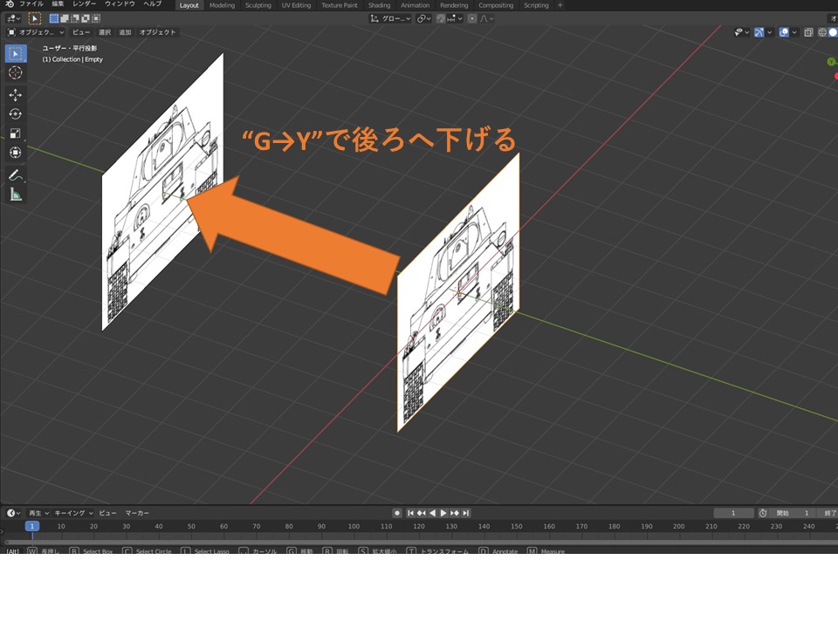Jump to previous keyframe

(x=421, y=513)
